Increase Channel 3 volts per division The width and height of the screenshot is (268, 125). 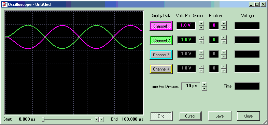[x=201, y=52]
